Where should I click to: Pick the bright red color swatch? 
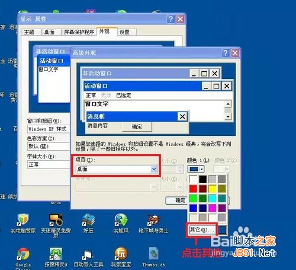(x=193, y=189)
